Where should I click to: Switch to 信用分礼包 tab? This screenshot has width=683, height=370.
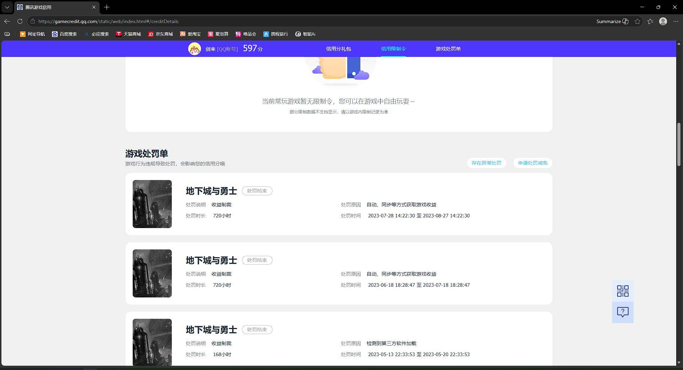coord(338,49)
